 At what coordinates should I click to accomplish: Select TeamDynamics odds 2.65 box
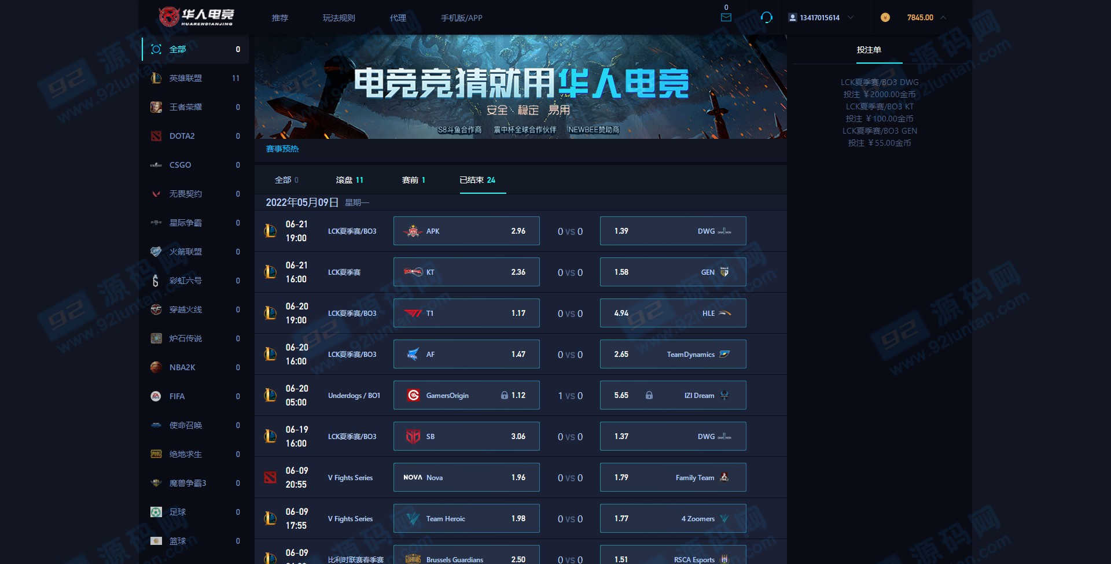[673, 354]
